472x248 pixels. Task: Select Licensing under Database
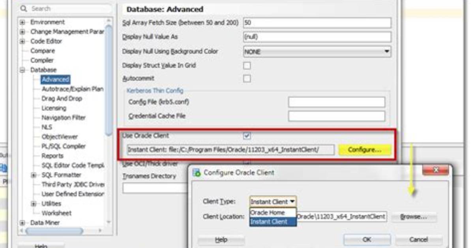coord(54,108)
